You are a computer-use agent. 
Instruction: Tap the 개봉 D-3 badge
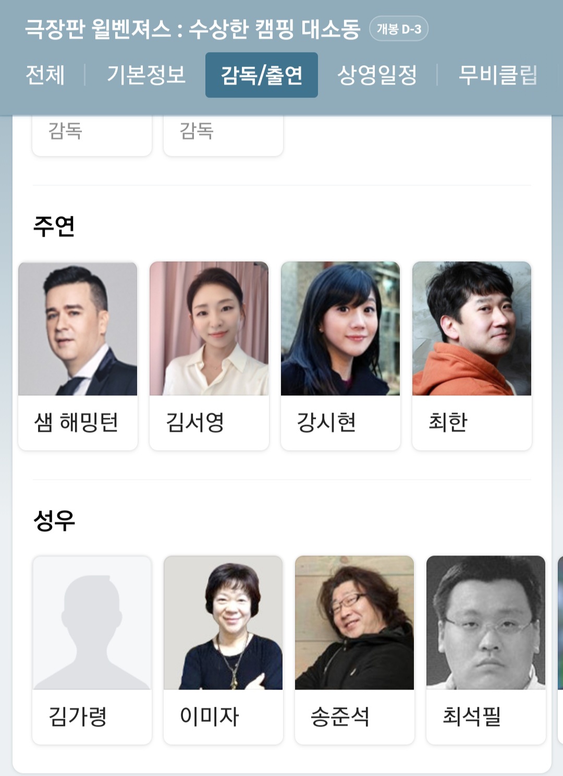(x=399, y=29)
